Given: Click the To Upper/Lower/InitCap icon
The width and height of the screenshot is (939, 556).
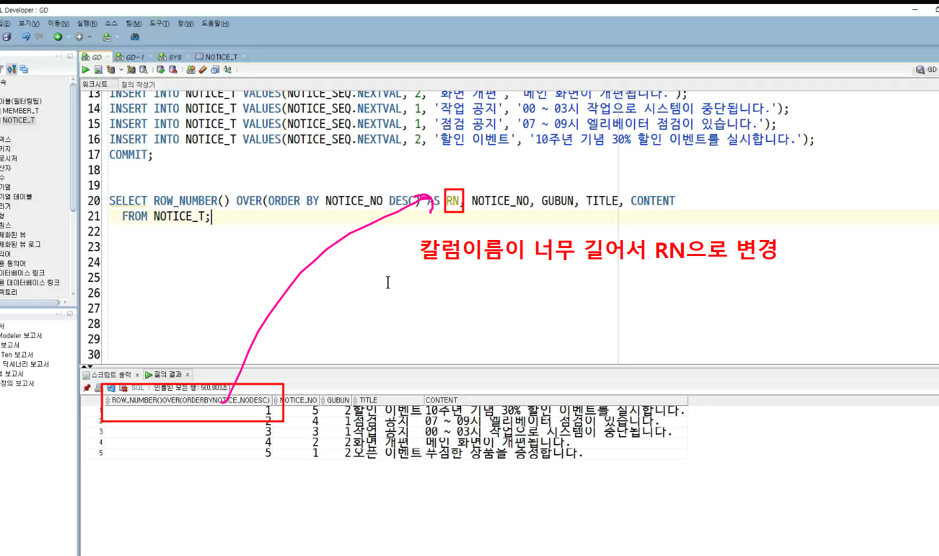Looking at the screenshot, I should (227, 69).
